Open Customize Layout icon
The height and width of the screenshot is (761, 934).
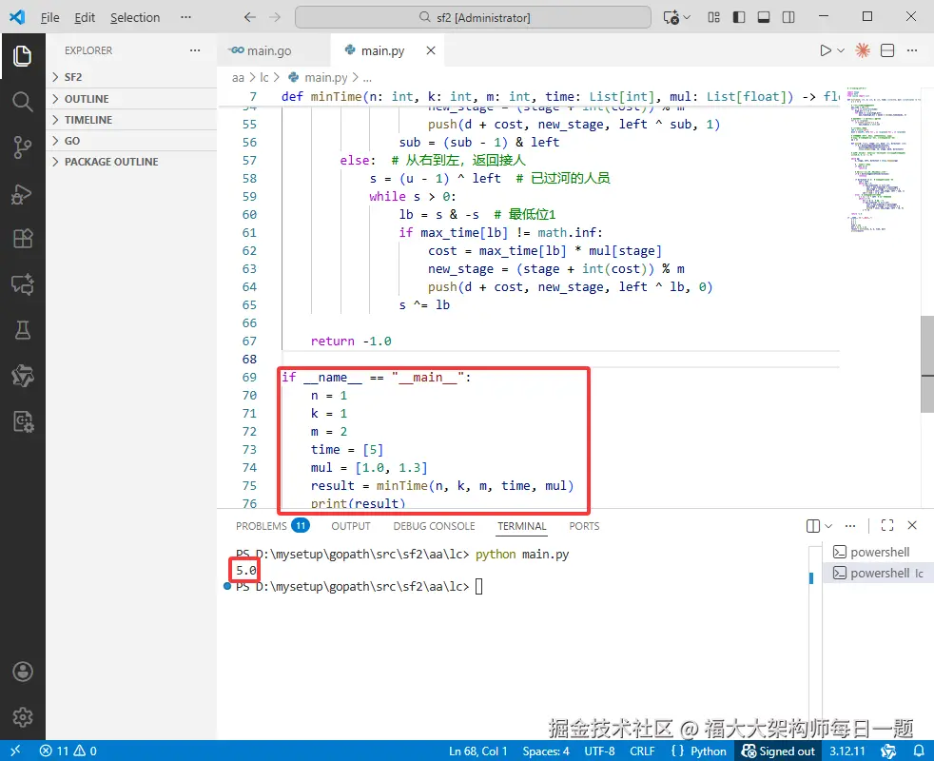[713, 17]
